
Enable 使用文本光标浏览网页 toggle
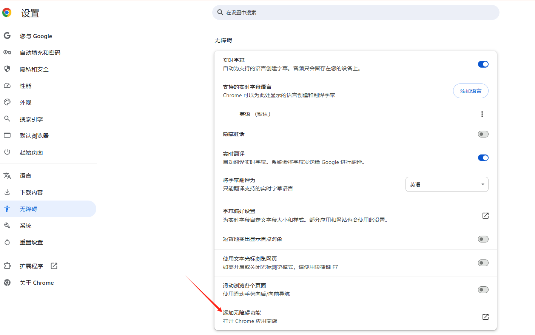coord(483,263)
